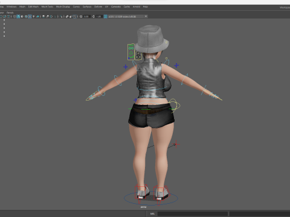Open the Cache menu

127,7
